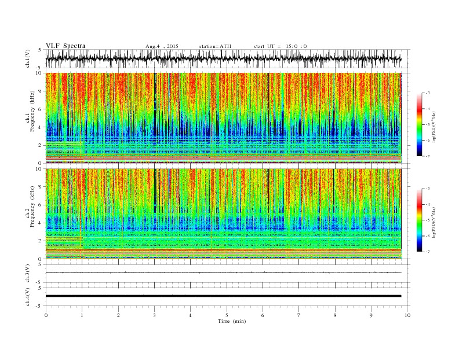Click the "4" kHz tick on ch.1 spectrogram
The height and width of the screenshot is (354, 459).
(41, 127)
